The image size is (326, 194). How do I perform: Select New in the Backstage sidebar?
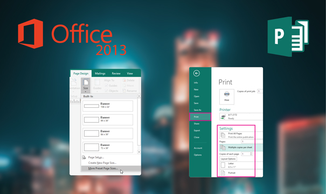click(196, 89)
